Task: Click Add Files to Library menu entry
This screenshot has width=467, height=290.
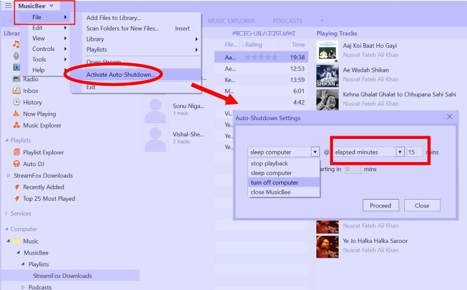Action: point(113,17)
